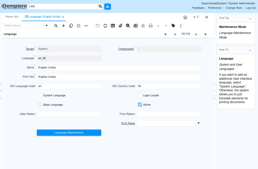
Task: Open Preference settings
Action: tap(215, 8)
